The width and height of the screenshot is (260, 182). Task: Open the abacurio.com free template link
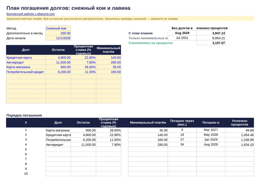click(x=30, y=14)
